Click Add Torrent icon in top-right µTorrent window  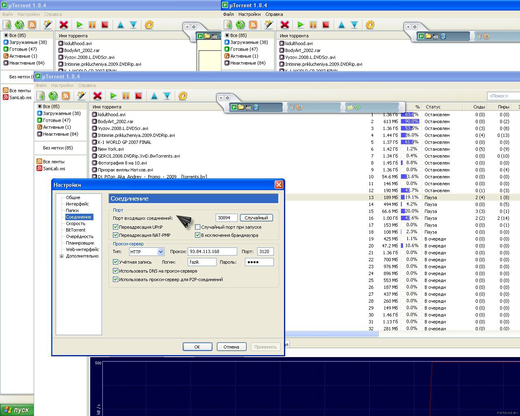[228, 25]
